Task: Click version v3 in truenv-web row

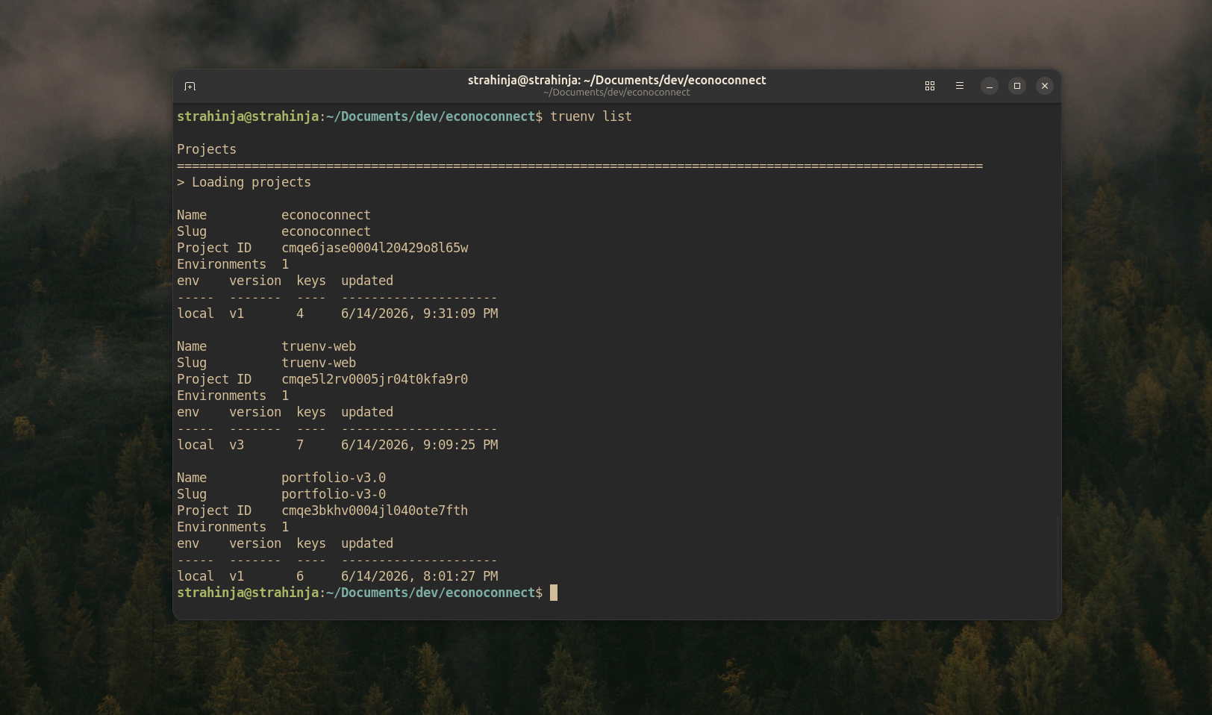Action: pos(237,445)
